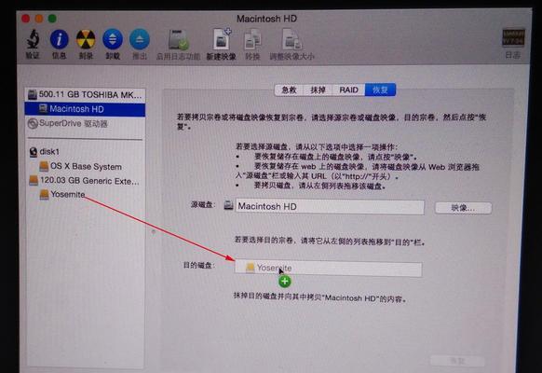Click the dimmed Restore button at the bottom right
The height and width of the screenshot is (373, 542).
(457, 361)
